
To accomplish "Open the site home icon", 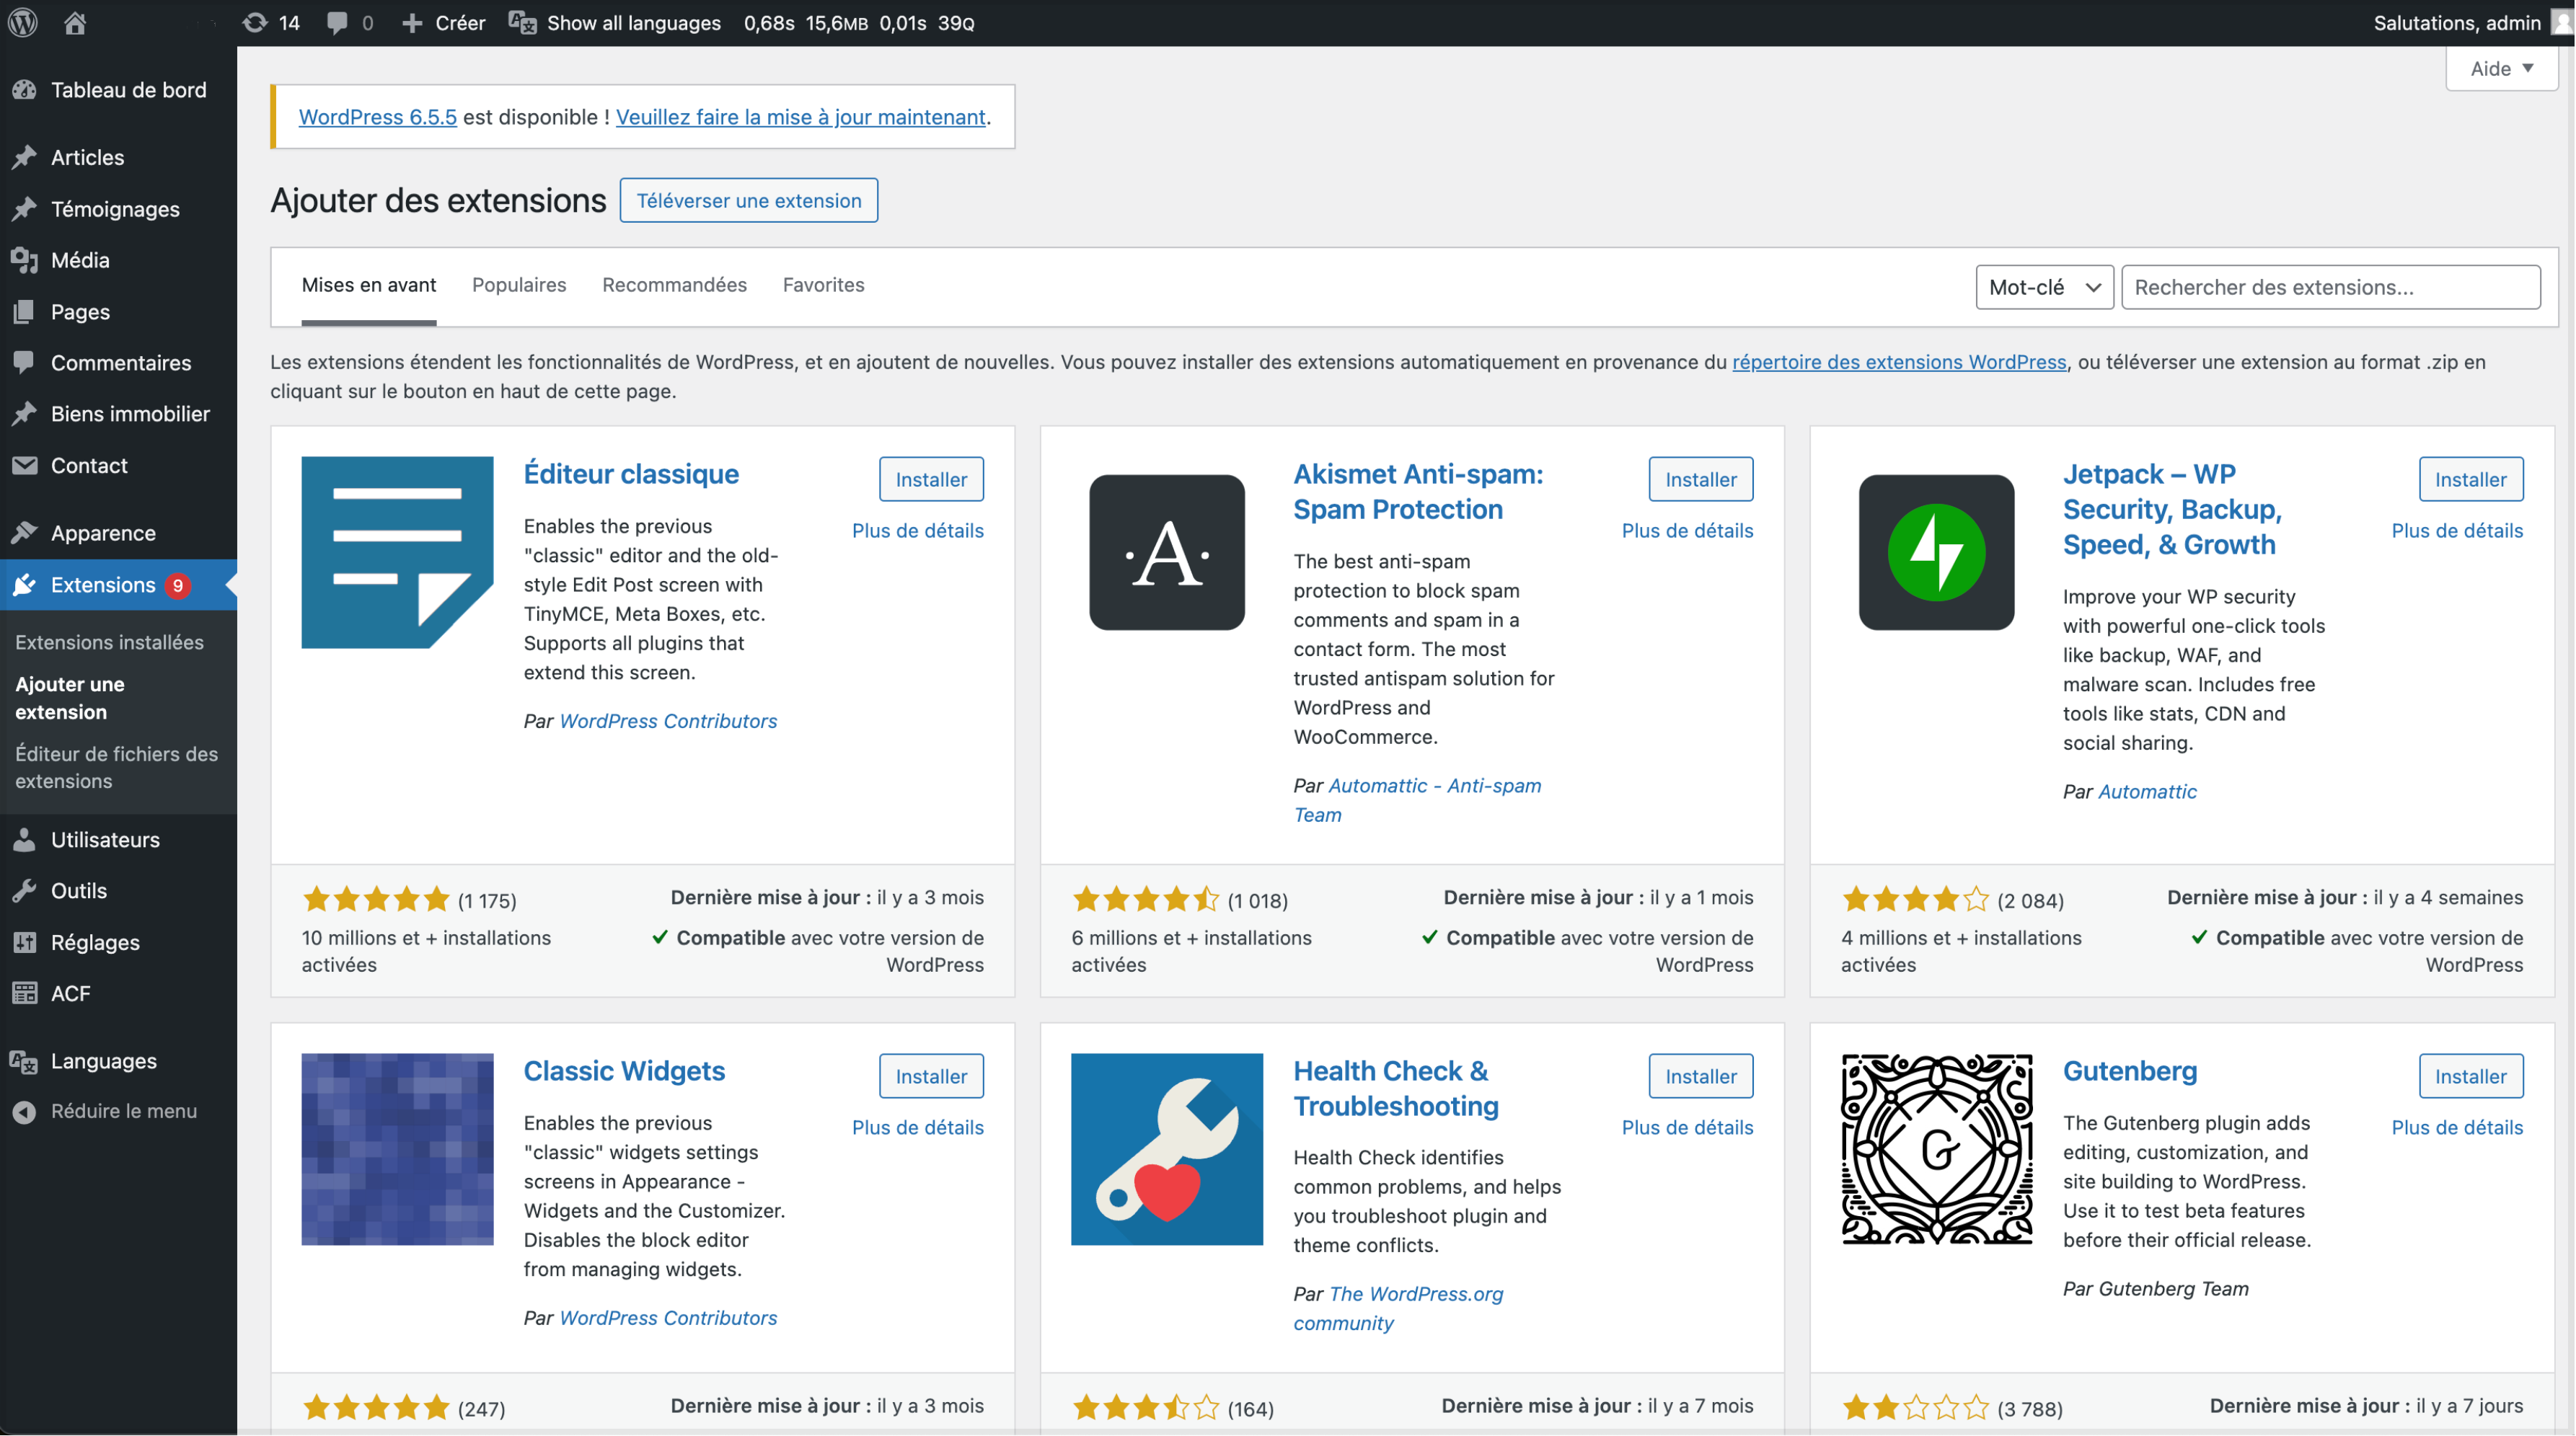I will tap(75, 22).
